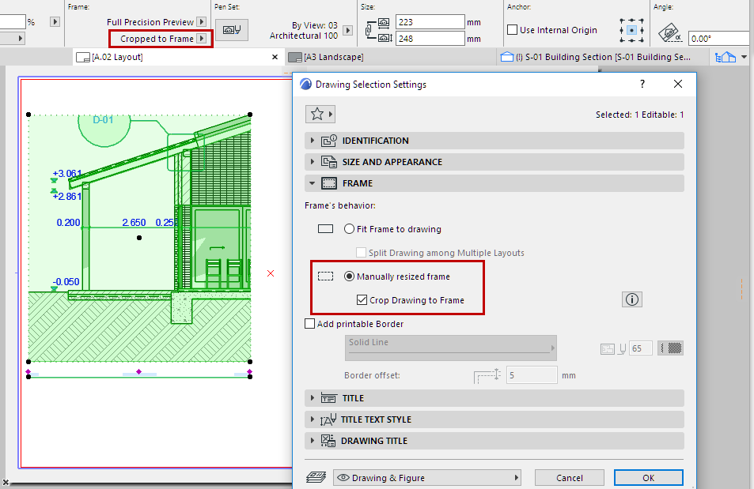Click the Frame panel icon
Screen dimensions: 754x489
pyautogui.click(x=329, y=183)
